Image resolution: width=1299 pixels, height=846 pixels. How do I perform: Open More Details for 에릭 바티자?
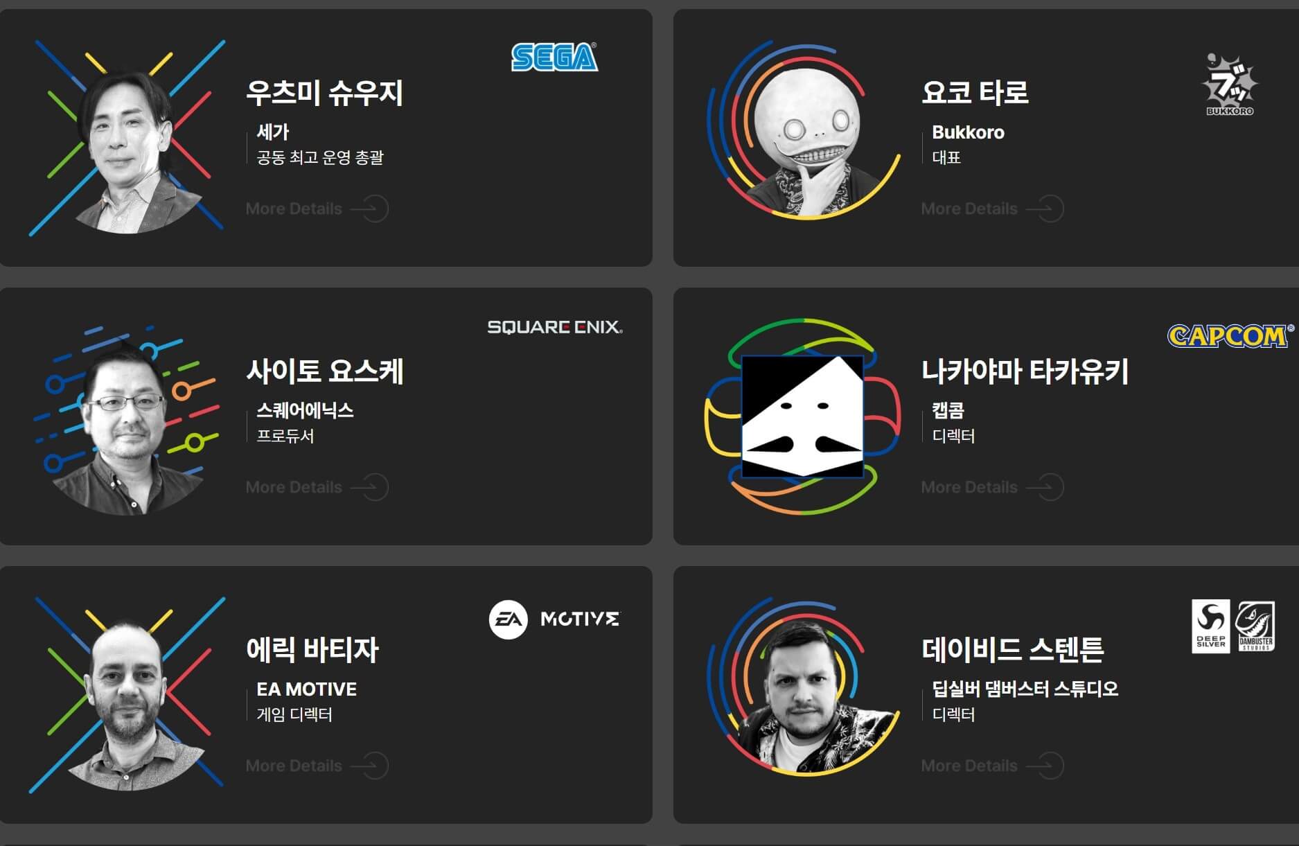pos(317,766)
